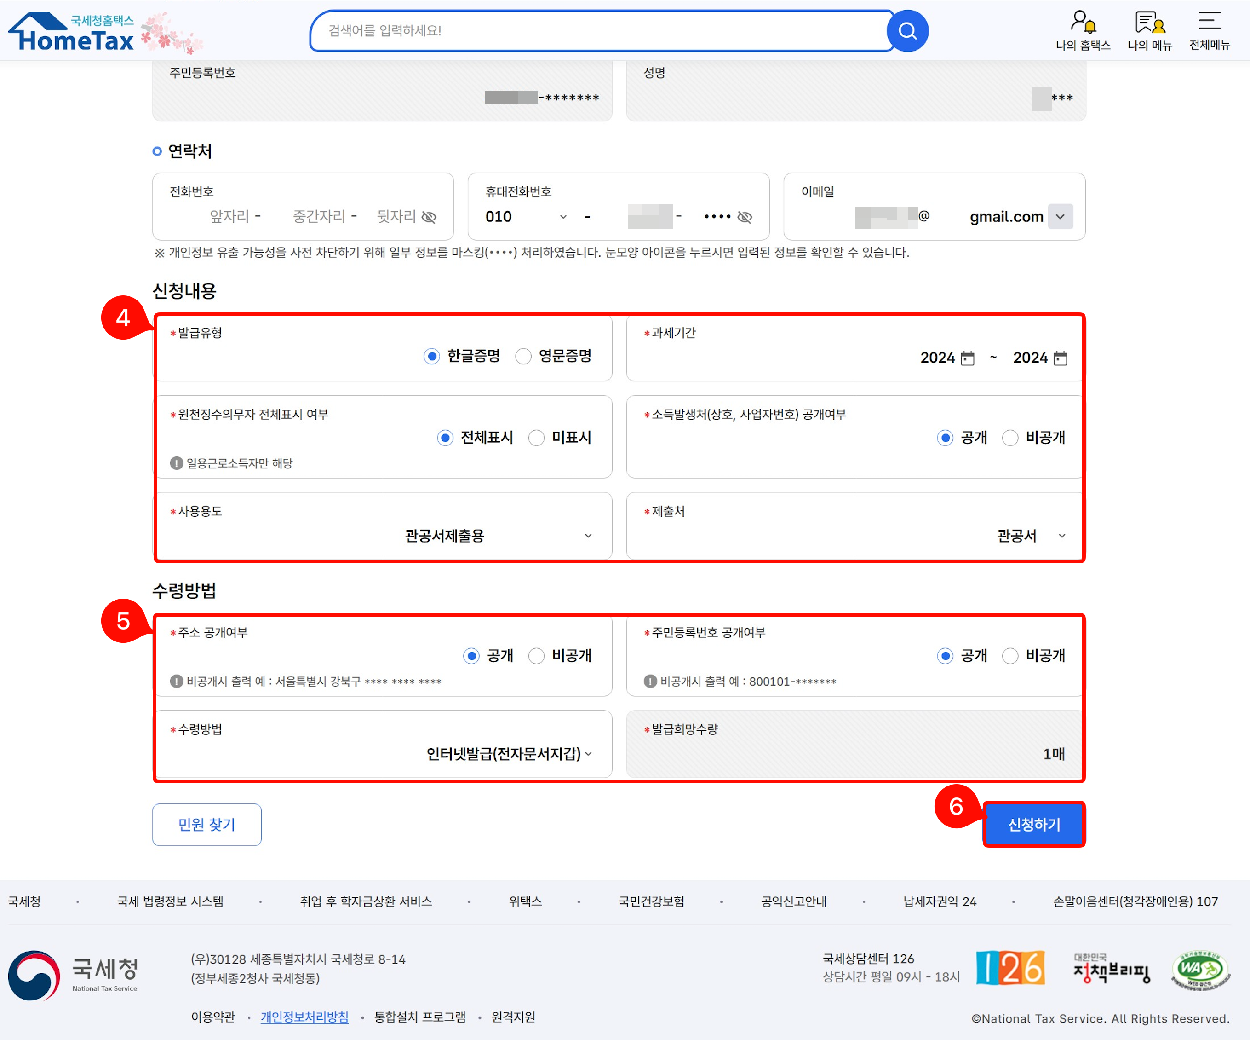This screenshot has width=1250, height=1040.
Task: Reveal the masked mobile number with the eye toggle
Action: 745,217
